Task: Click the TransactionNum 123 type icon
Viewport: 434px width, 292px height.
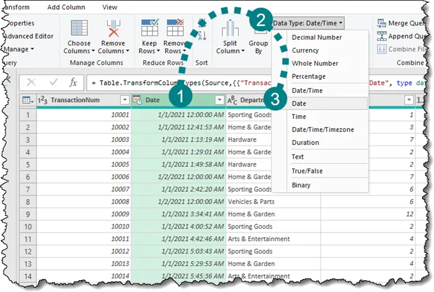Action: pyautogui.click(x=43, y=100)
